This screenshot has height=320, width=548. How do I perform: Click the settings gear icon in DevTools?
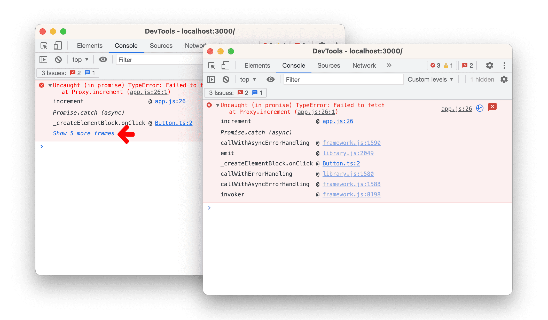(x=491, y=66)
